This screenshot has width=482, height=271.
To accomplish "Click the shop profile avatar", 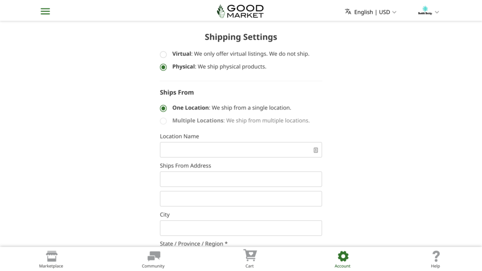I will 425,11.
